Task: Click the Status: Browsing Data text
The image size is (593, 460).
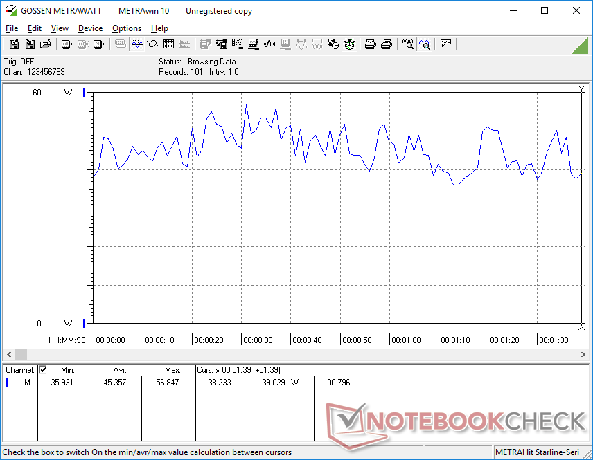Action: pos(197,61)
